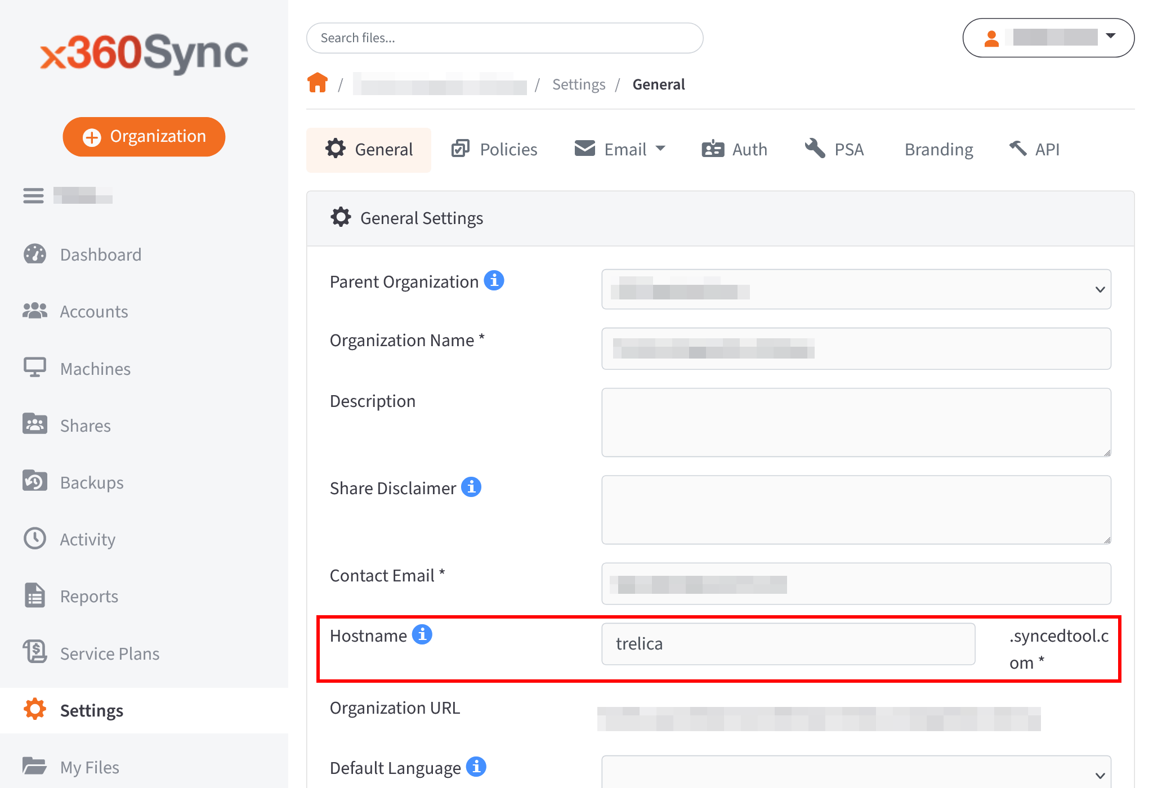This screenshot has height=788, width=1153.
Task: Open Dashboard from the sidebar
Action: [x=101, y=254]
